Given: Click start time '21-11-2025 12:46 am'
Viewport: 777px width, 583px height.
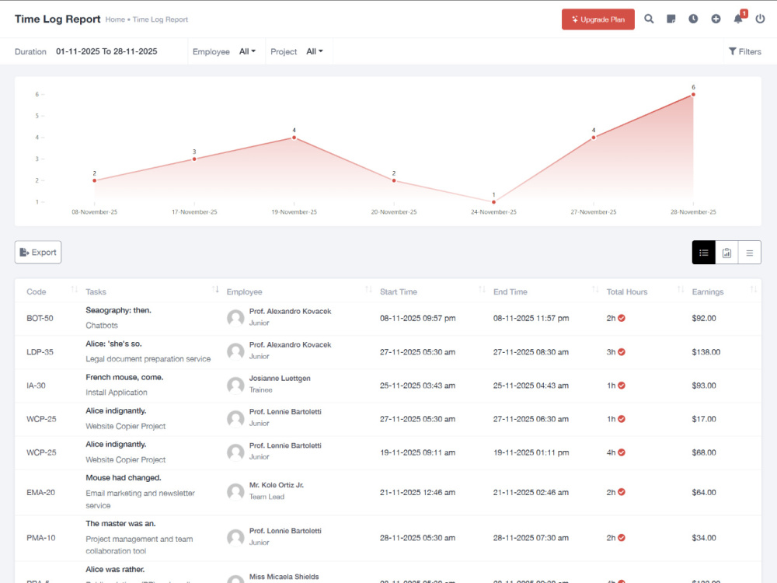Looking at the screenshot, I should (x=417, y=492).
